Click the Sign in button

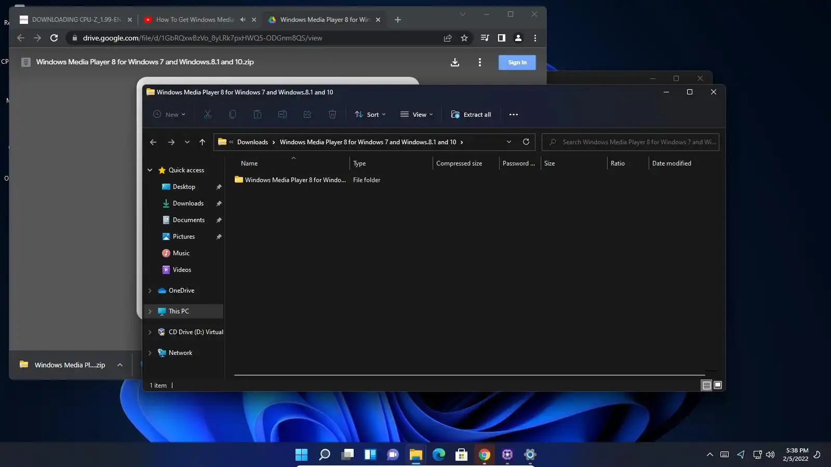[x=517, y=62]
